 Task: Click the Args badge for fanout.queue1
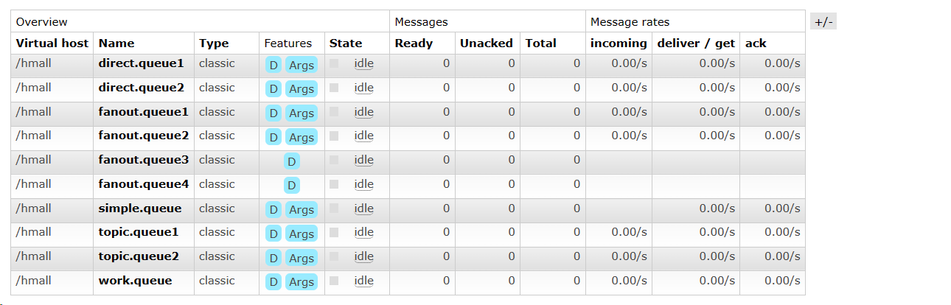point(302,113)
